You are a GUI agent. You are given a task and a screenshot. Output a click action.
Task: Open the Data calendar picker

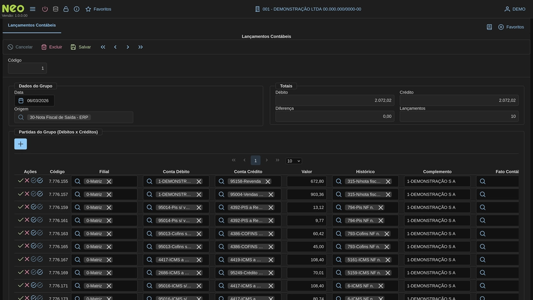pos(21,101)
